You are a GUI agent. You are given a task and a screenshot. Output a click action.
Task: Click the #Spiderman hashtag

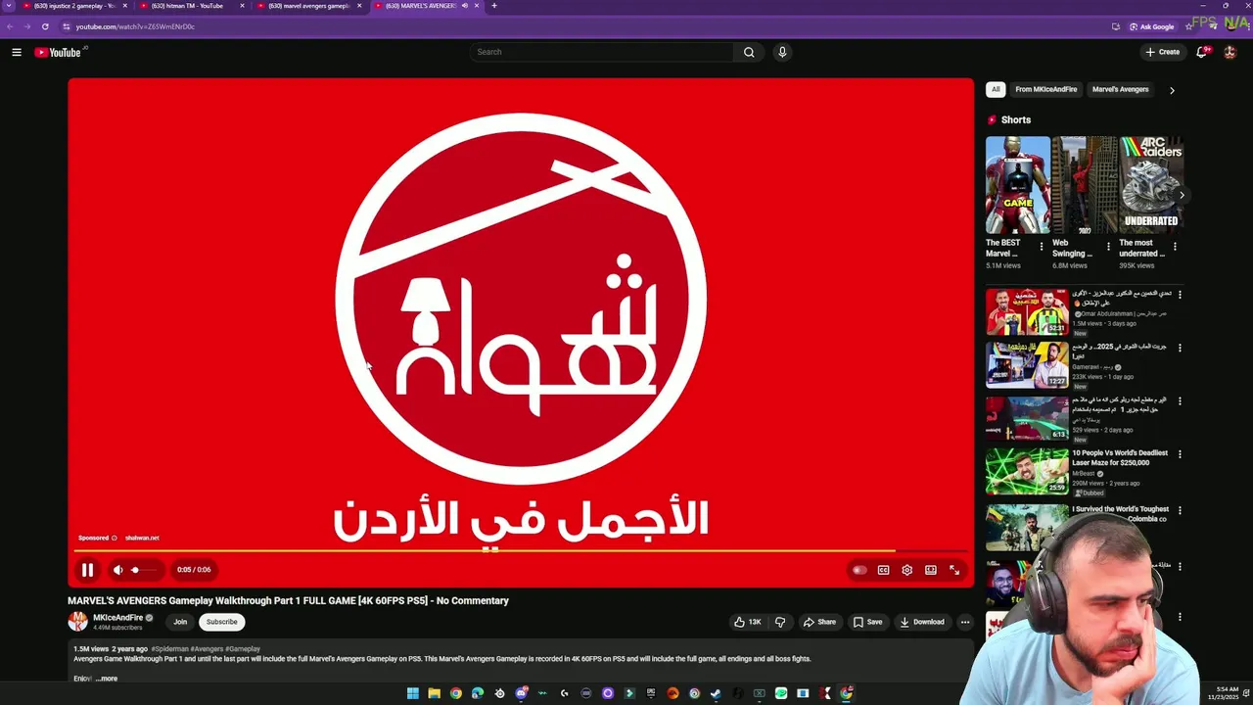(x=168, y=648)
